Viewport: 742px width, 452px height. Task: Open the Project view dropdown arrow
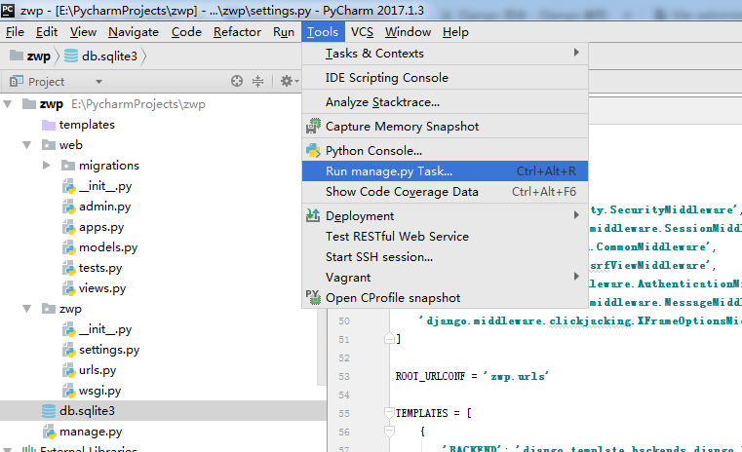tap(98, 82)
